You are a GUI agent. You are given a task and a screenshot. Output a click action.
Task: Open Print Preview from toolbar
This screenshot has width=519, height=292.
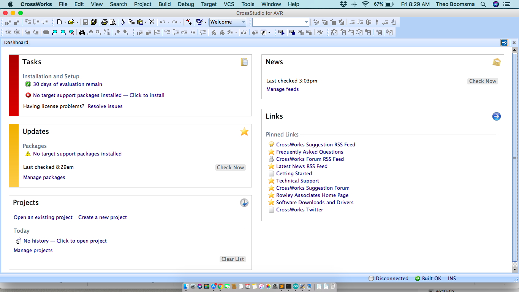(112, 22)
